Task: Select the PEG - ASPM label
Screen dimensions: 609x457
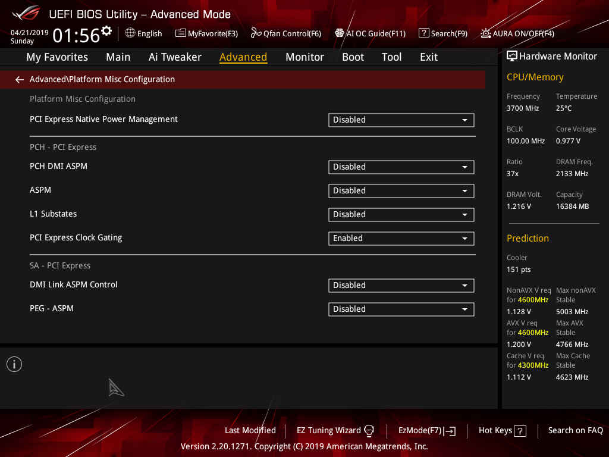Action: pos(52,309)
